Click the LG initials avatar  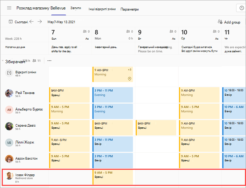9,143
